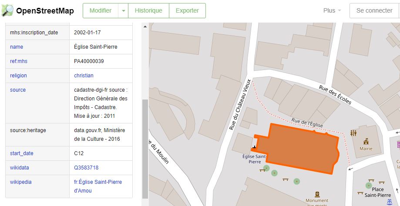Expand the Plus menu
This screenshot has height=206, width=400.
[332, 11]
